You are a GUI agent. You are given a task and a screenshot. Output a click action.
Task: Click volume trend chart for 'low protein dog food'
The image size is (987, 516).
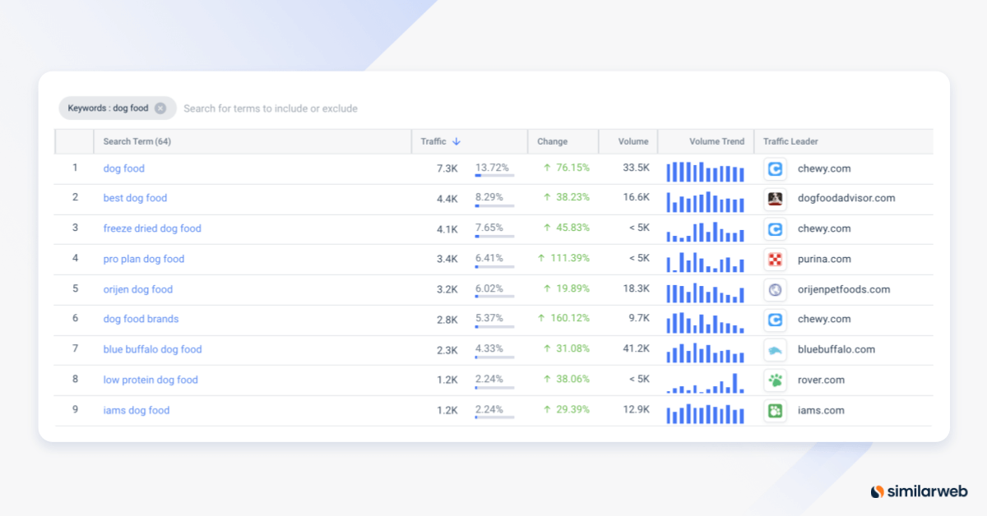[705, 383]
